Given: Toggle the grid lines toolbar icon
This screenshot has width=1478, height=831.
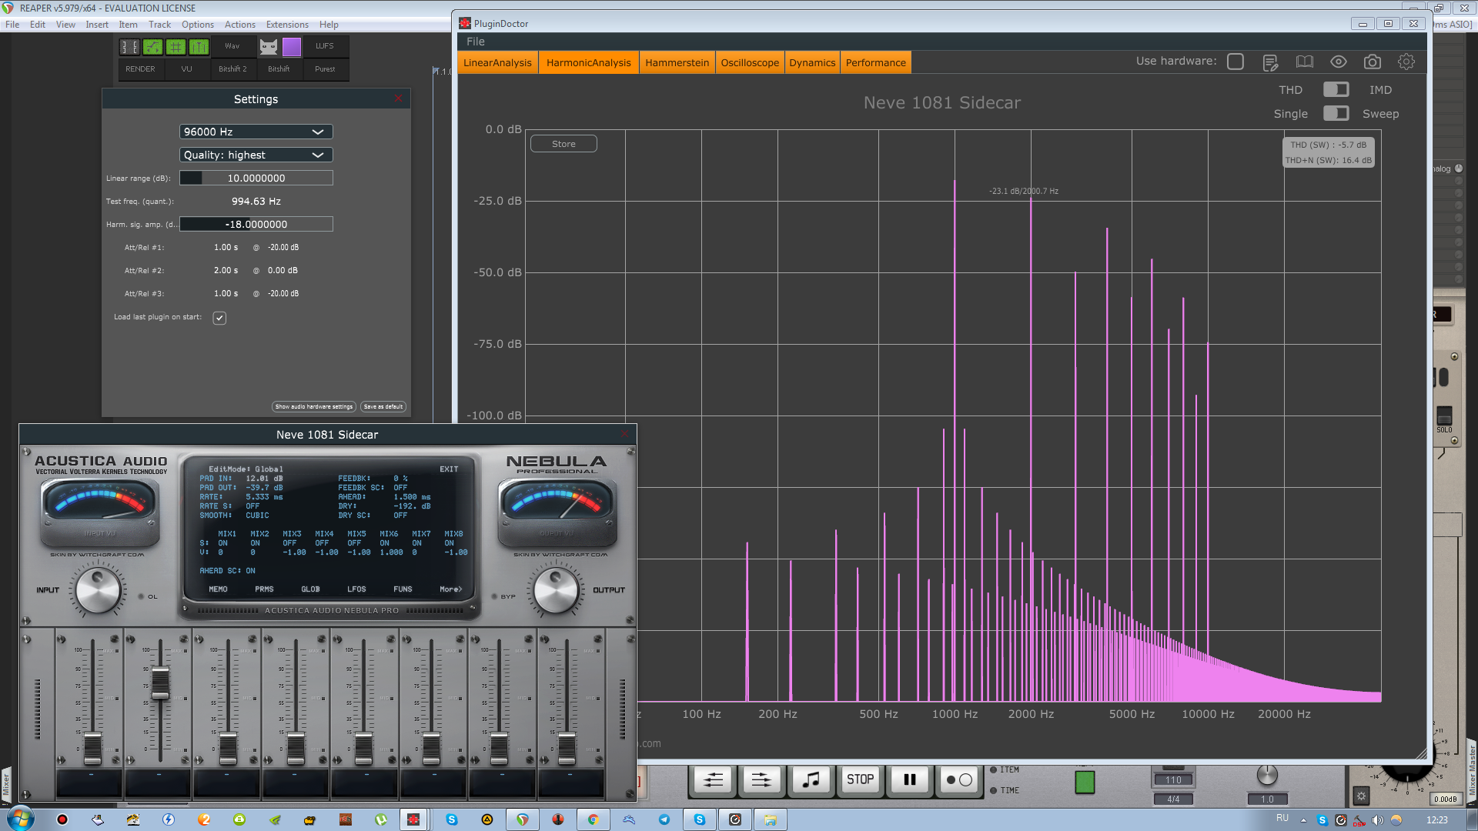Looking at the screenshot, I should click(x=176, y=47).
